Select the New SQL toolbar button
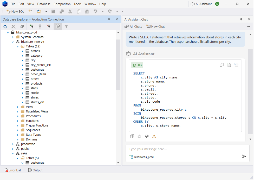The image size is (254, 180). coord(15,11)
